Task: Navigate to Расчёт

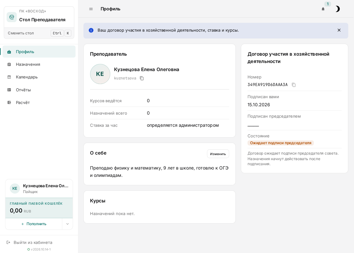Action: point(39,102)
